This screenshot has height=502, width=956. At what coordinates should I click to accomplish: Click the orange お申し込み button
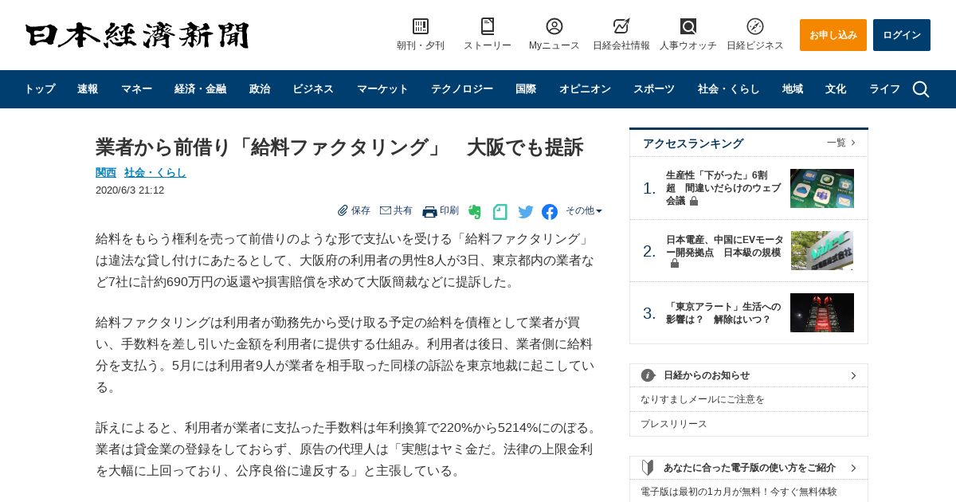(833, 35)
